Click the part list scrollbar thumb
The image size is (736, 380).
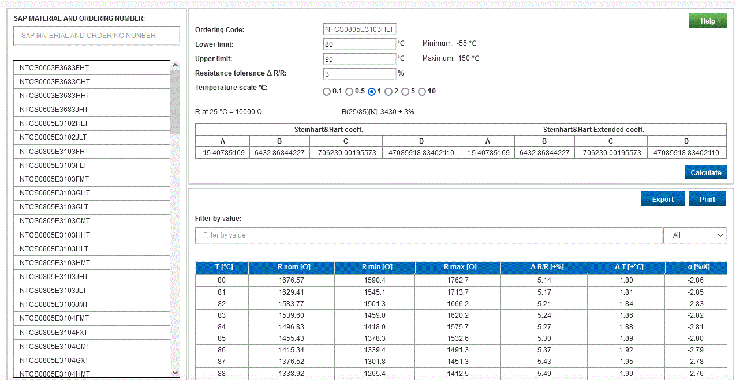(175, 102)
